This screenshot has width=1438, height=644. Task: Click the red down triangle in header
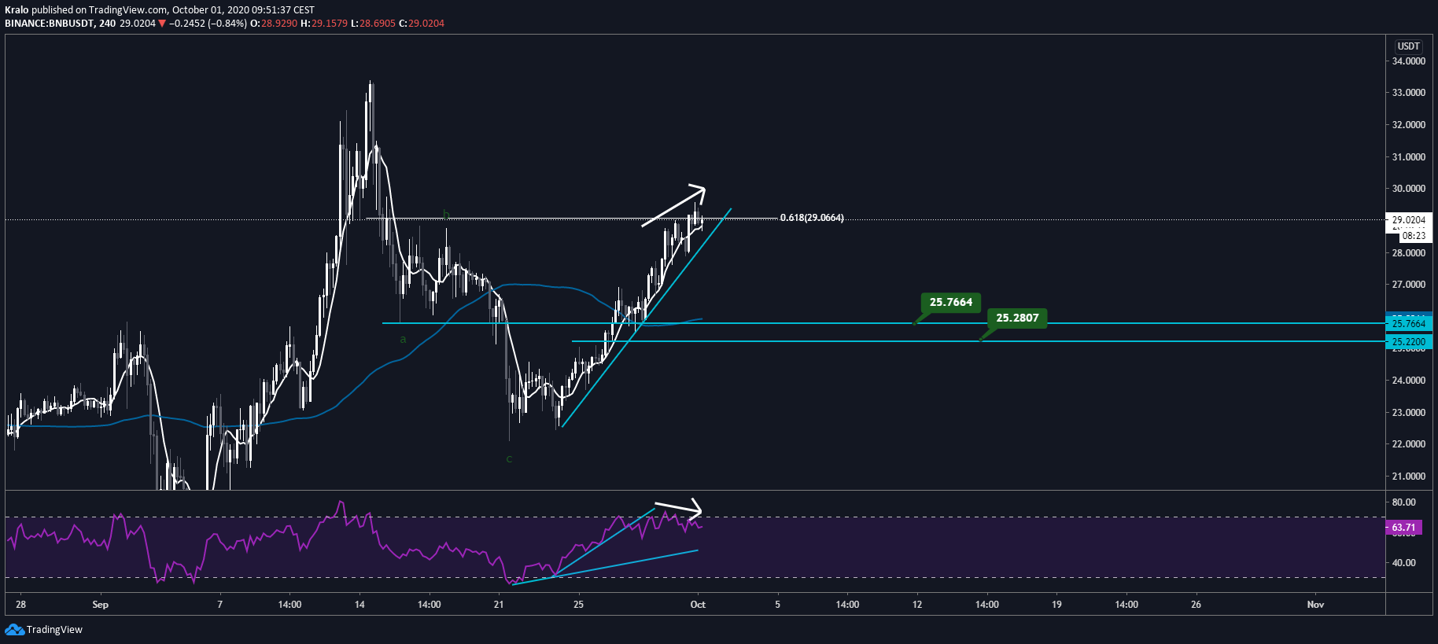[162, 24]
